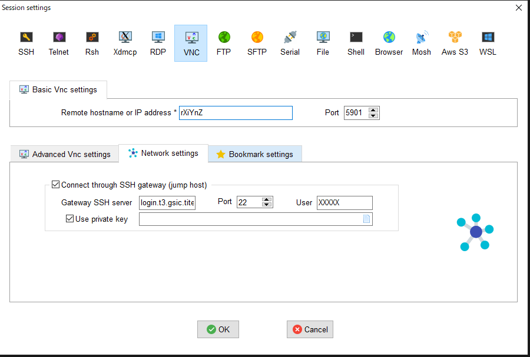
Task: Click the OK button
Action: pos(218,329)
